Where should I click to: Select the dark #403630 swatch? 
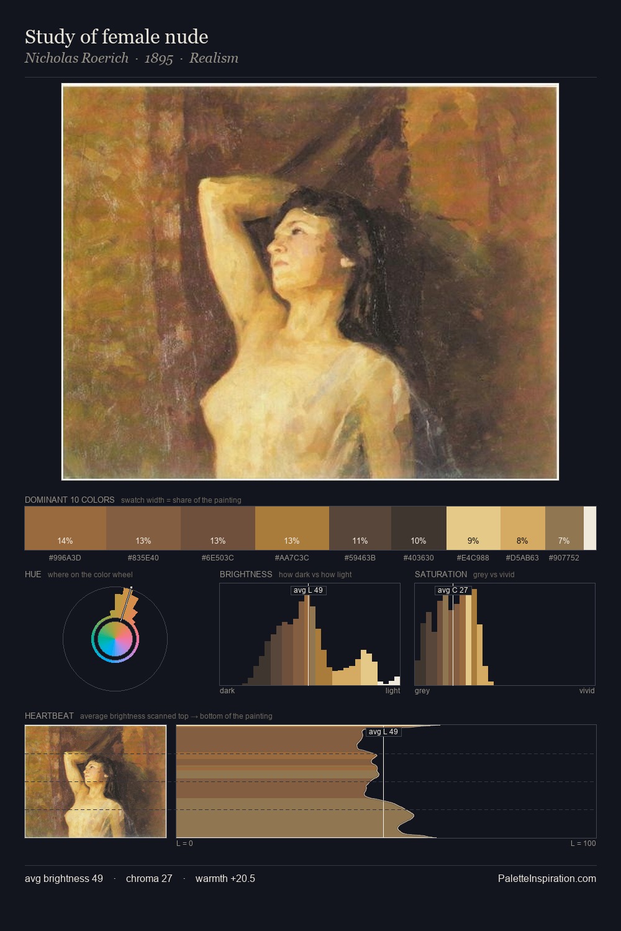pos(419,528)
